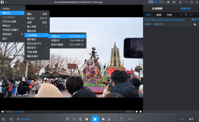The height and width of the screenshot is (122, 199).
Task: Switch to the 本地文件 tab
Action: (185, 9)
